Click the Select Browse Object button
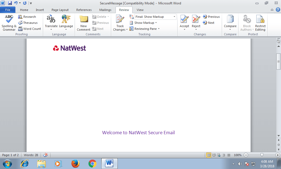The height and width of the screenshot is (169, 281). [279, 145]
